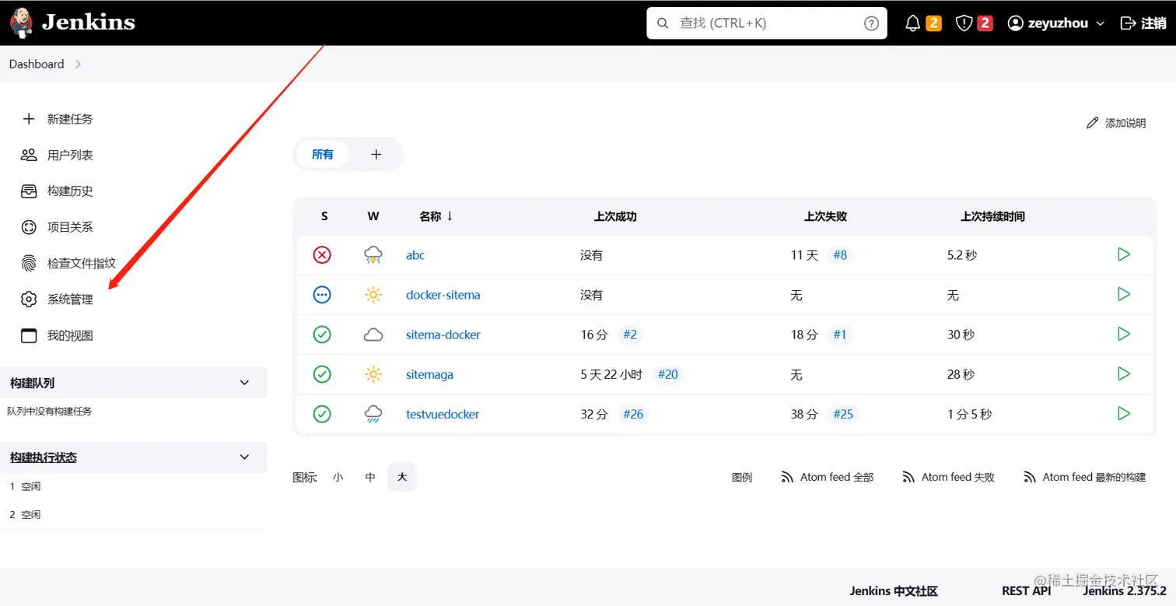Click the storm weather icon for abc
This screenshot has width=1176, height=606.
tap(373, 255)
